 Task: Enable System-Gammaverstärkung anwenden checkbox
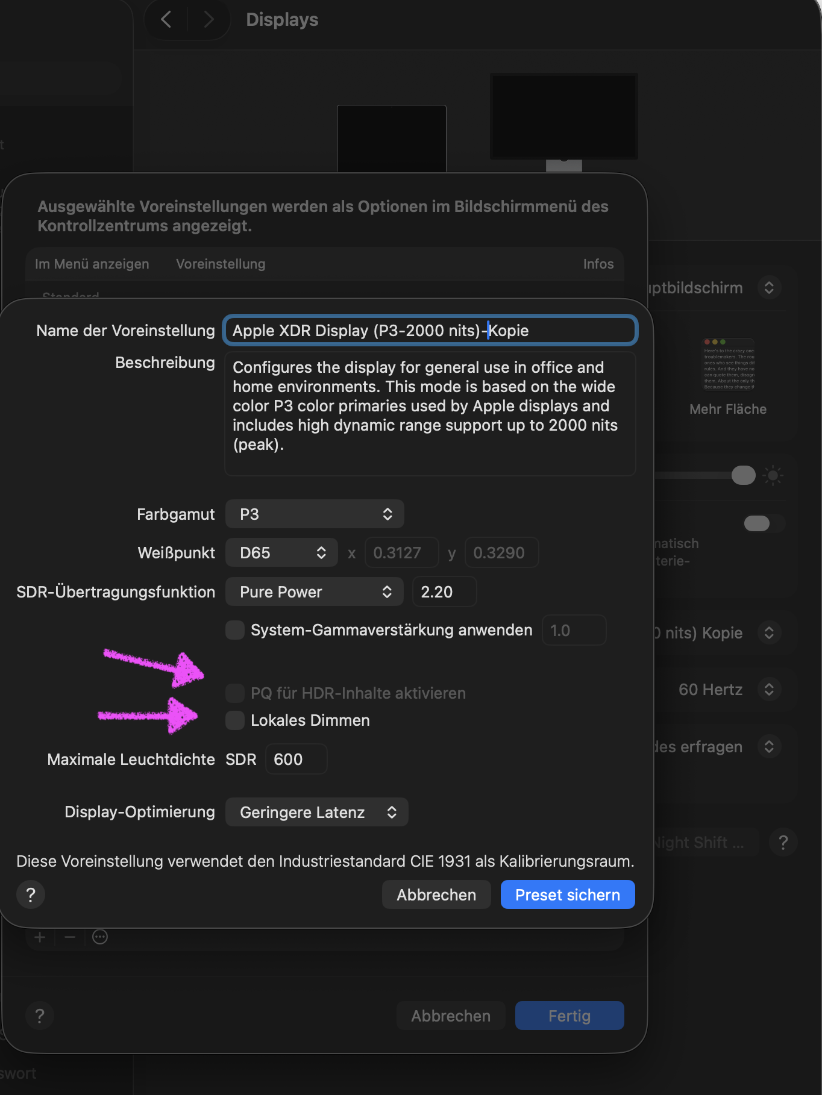click(x=235, y=630)
